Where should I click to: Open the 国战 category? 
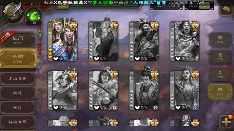tap(18, 108)
